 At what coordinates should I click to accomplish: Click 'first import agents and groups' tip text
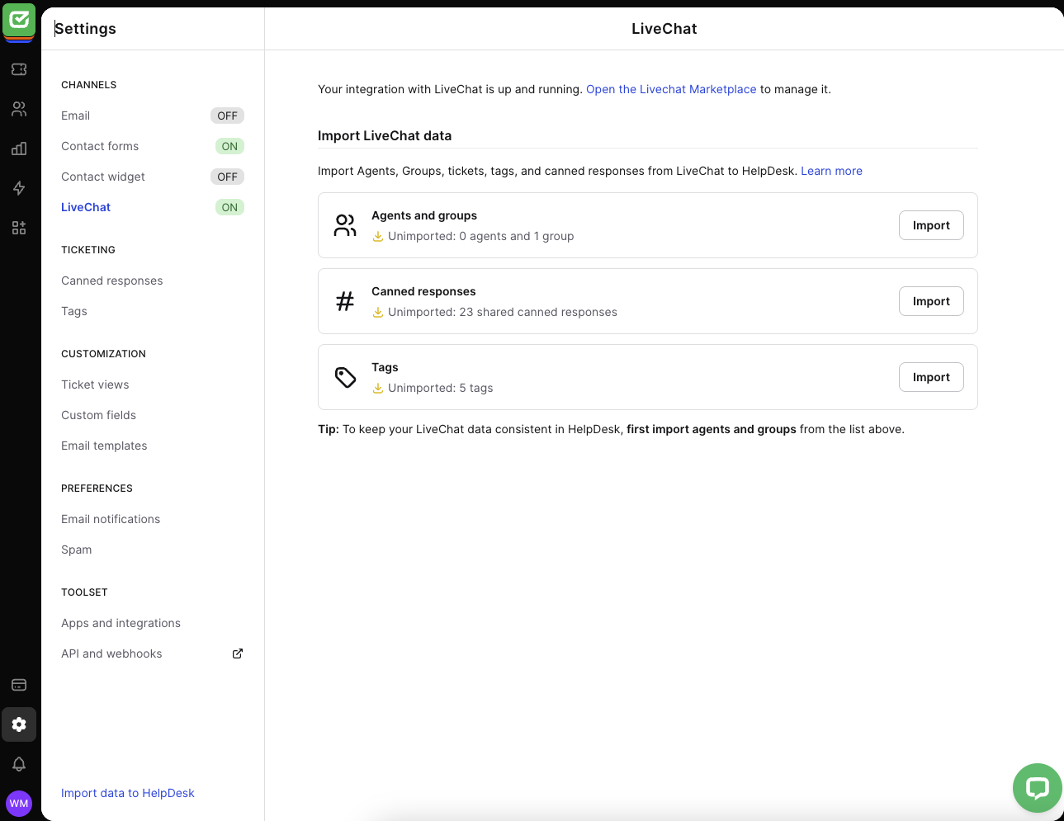pos(712,429)
